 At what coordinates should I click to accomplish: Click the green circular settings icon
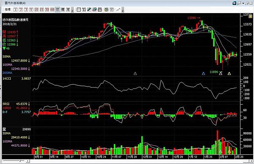[x=106, y=10]
